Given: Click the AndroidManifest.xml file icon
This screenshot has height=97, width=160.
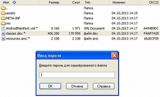Looking at the screenshot, I should point(3,28).
